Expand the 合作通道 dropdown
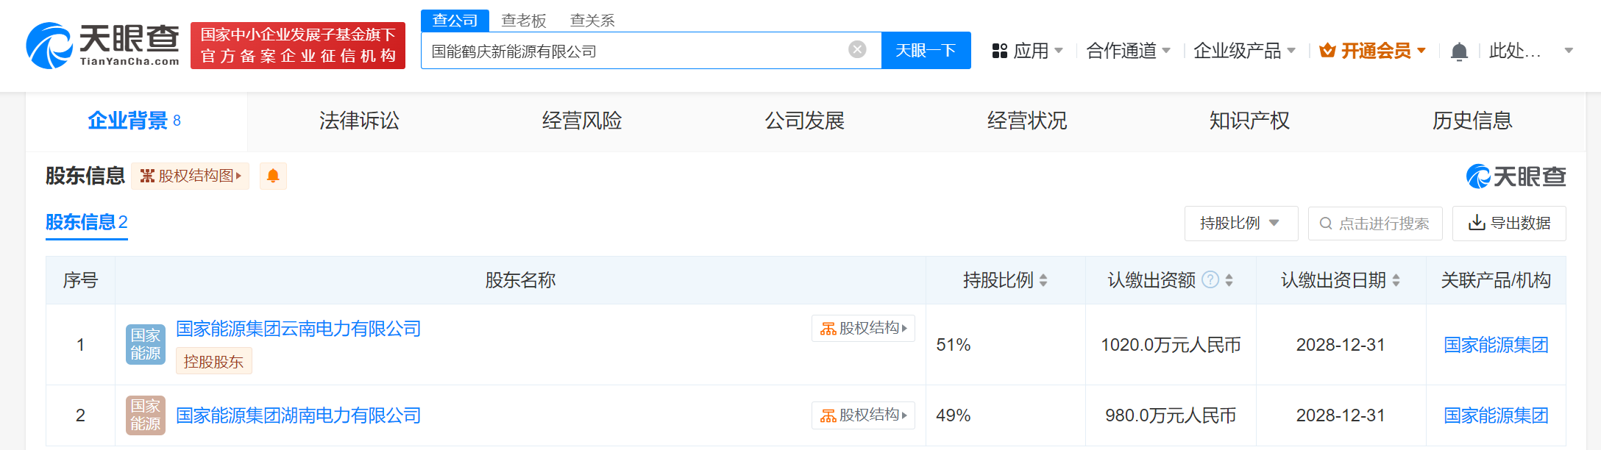This screenshot has width=1601, height=450. 1128,51
